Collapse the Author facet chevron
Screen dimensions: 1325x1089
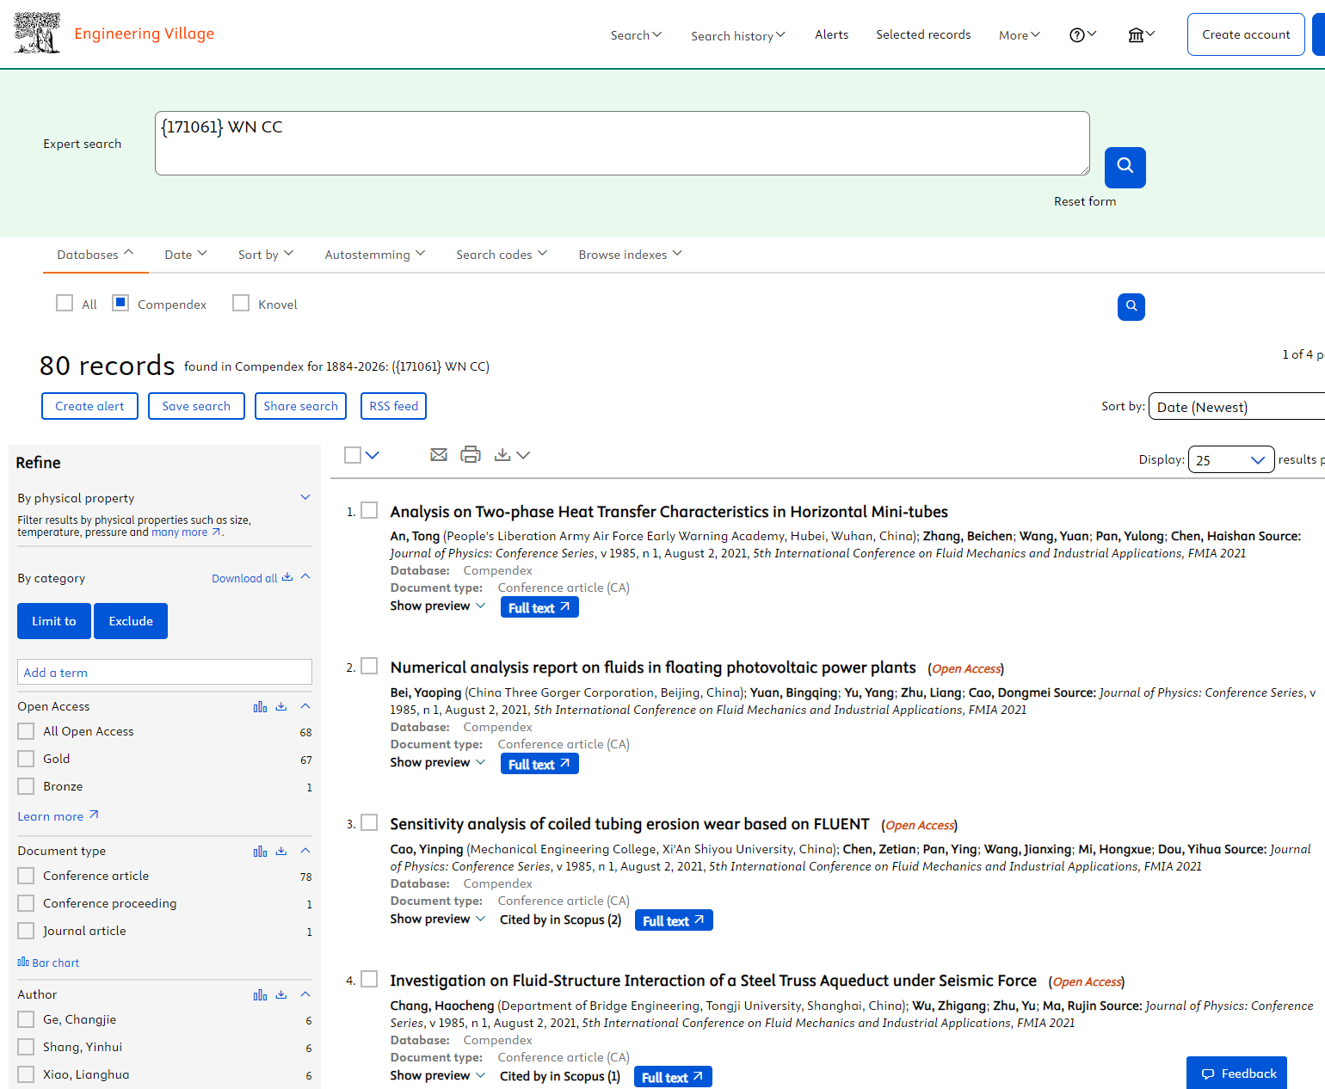tap(305, 994)
